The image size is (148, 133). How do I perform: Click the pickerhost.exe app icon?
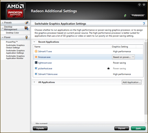coord(36,68)
